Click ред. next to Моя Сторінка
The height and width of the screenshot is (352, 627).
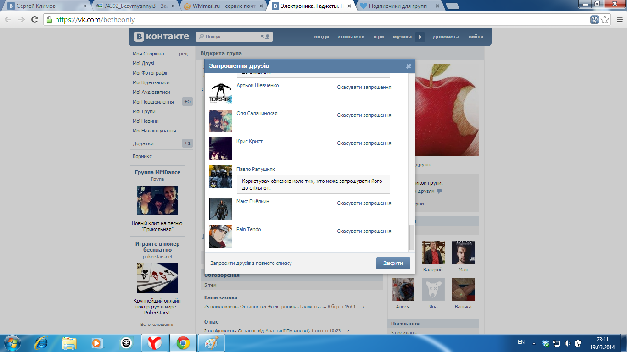(x=184, y=54)
